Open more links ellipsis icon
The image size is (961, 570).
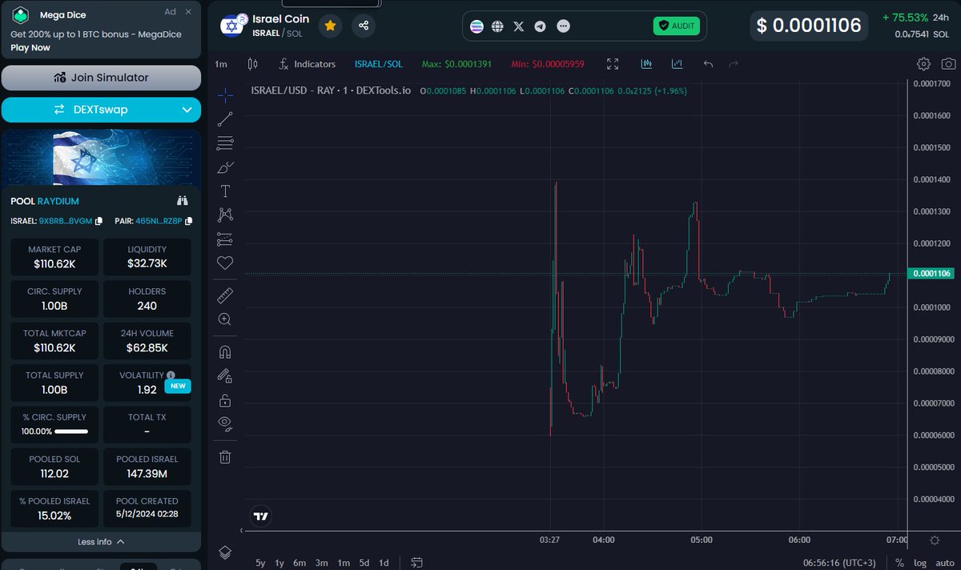point(563,26)
